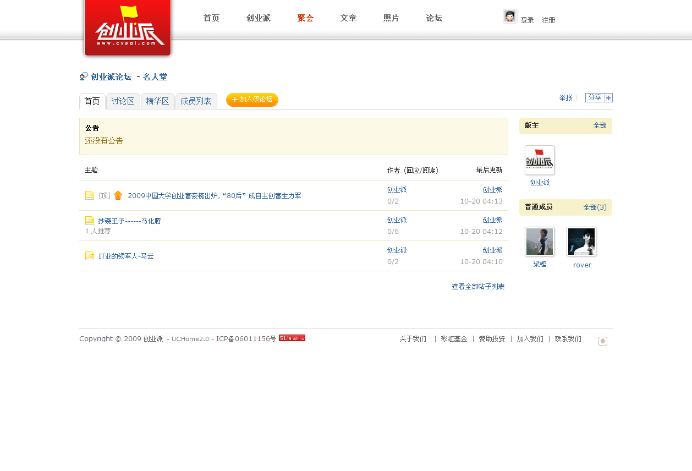
Task: Click 全部(3) link in 普通成员 panel
Action: pyautogui.click(x=595, y=207)
